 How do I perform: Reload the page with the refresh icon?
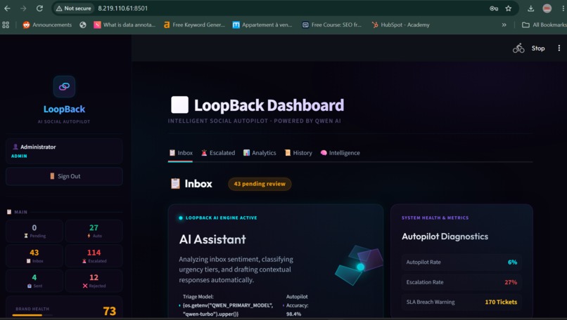click(40, 8)
